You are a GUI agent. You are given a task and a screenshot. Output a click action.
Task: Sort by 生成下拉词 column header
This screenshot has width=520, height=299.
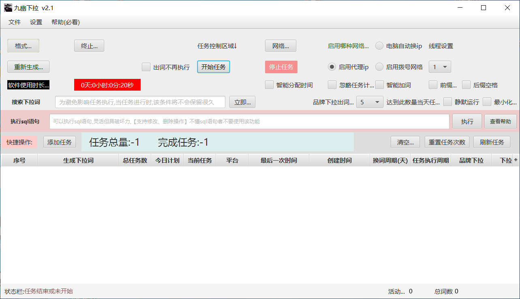click(x=78, y=160)
